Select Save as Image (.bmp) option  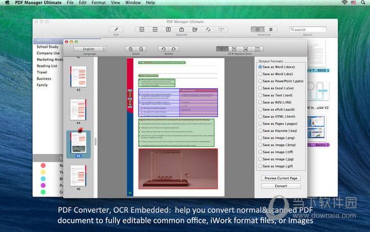(x=277, y=145)
